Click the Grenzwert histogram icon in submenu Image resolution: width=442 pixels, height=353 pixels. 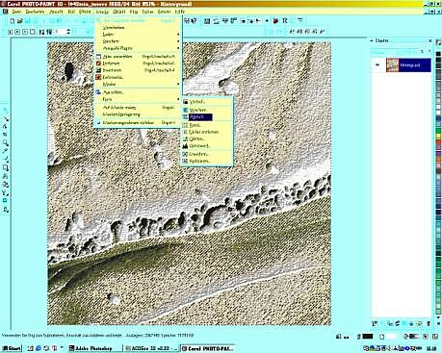click(185, 146)
